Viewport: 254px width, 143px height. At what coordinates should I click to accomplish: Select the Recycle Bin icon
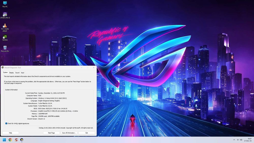click(5, 49)
